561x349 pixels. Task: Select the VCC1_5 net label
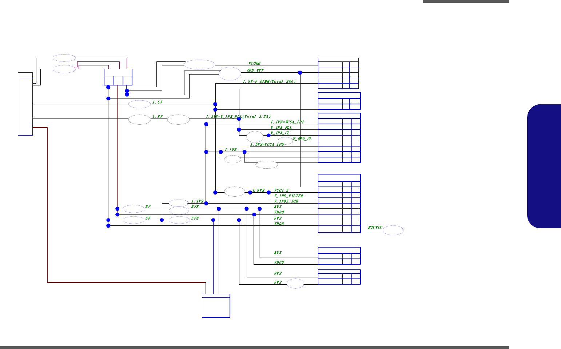click(x=281, y=190)
